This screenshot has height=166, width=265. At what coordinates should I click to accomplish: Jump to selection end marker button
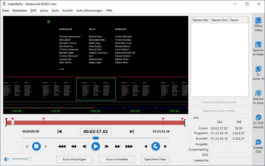(x=132, y=131)
